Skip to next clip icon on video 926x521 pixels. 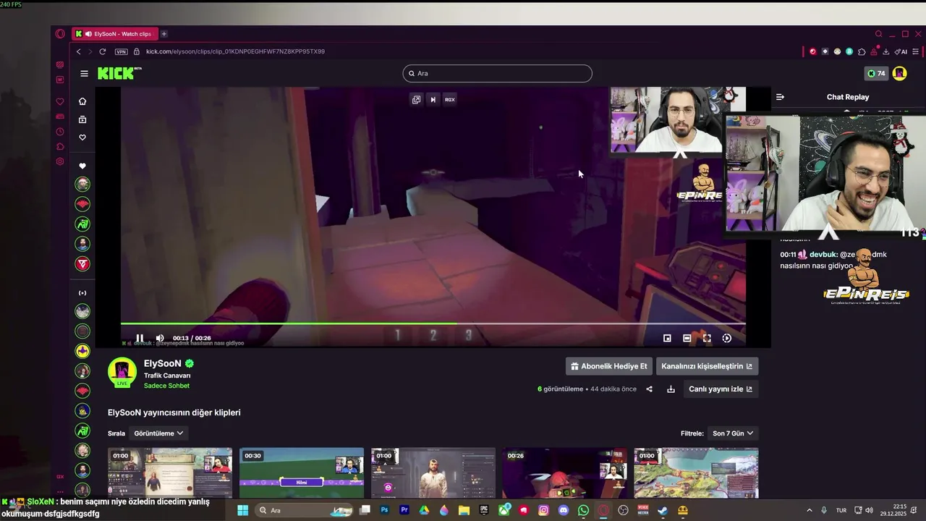pos(433,100)
